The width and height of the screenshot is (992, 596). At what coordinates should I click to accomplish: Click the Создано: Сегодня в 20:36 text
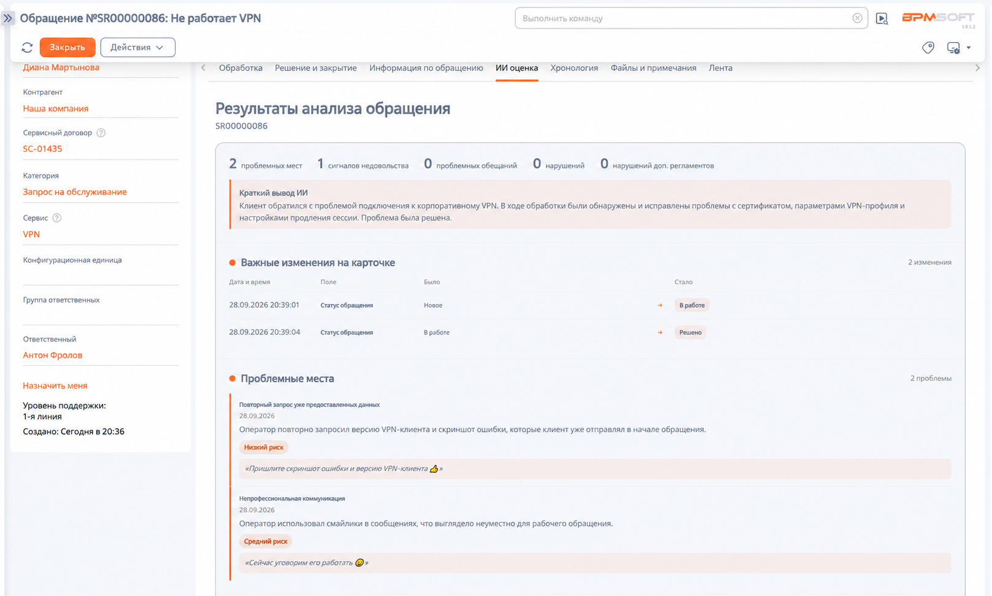[74, 431]
